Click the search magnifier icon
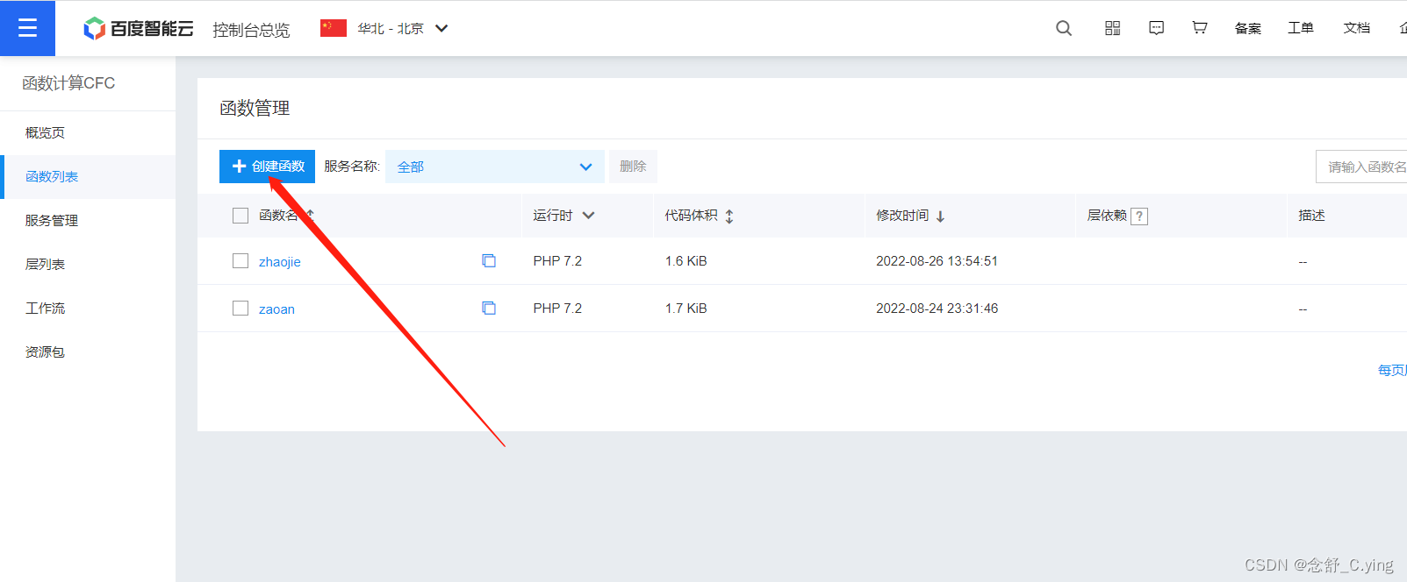This screenshot has height=582, width=1407. pyautogui.click(x=1064, y=28)
